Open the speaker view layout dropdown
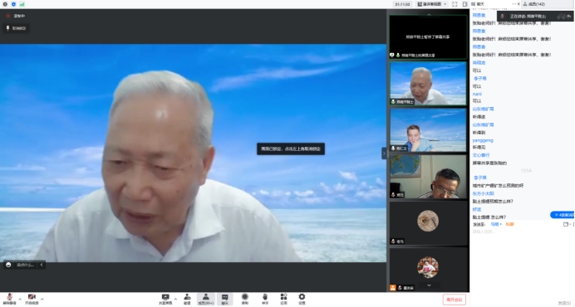This screenshot has width=575, height=307. 432,4
